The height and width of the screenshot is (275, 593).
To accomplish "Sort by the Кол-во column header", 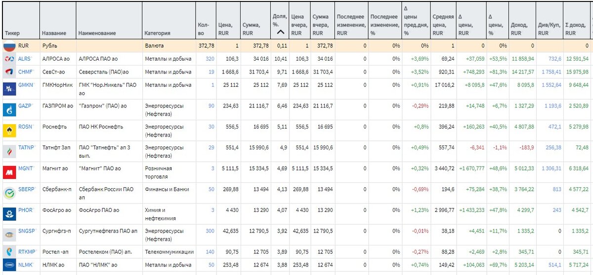I will pyautogui.click(x=204, y=29).
